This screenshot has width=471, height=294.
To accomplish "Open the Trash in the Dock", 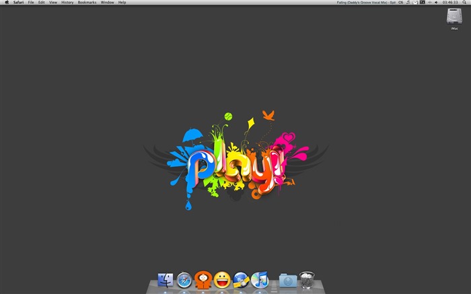I will click(x=307, y=280).
